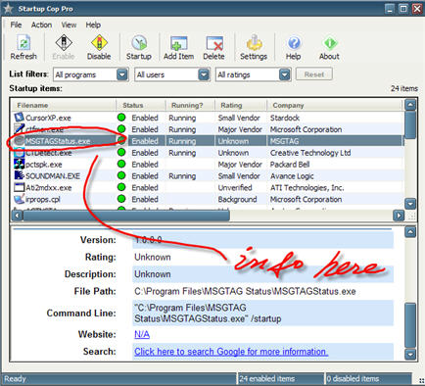Sort by the Filename column header

coord(64,105)
